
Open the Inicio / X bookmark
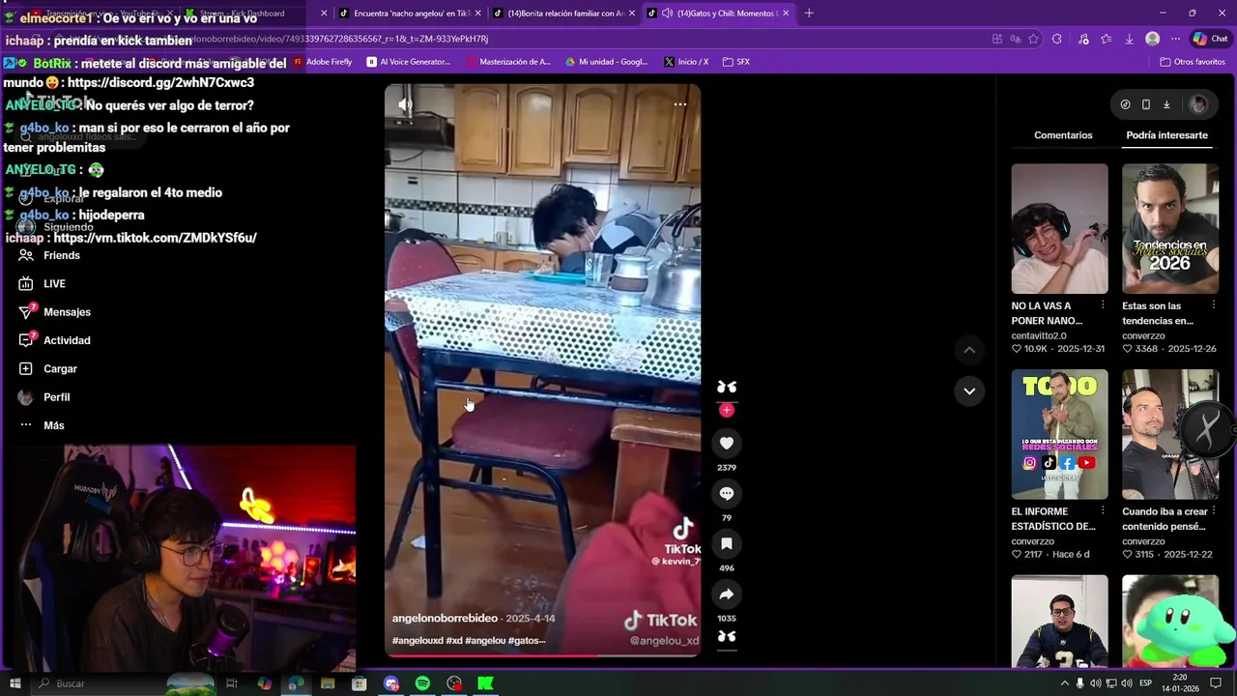686,62
